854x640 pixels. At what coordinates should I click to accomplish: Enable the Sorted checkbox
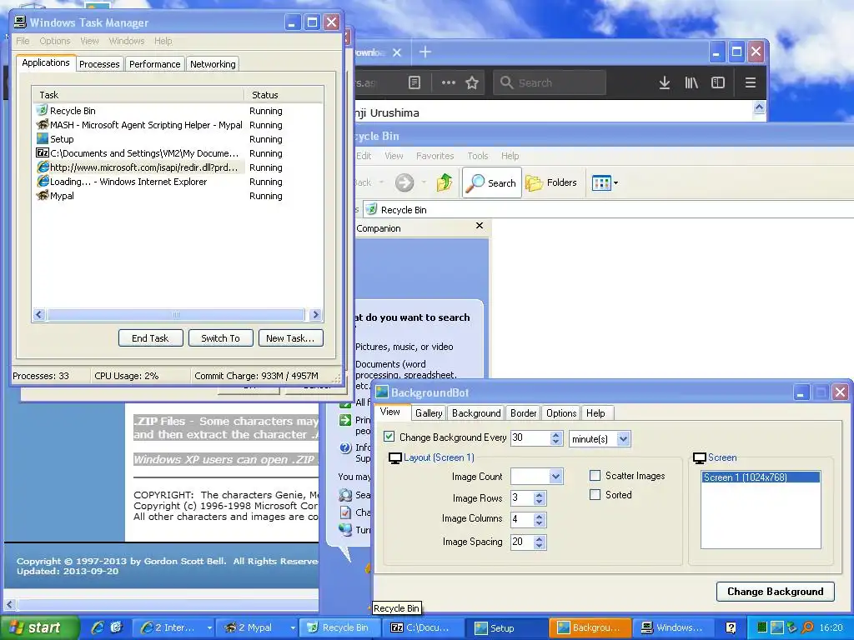595,495
